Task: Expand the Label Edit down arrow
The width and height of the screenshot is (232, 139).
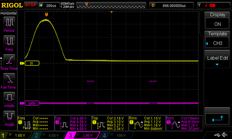Action: pos(217,64)
